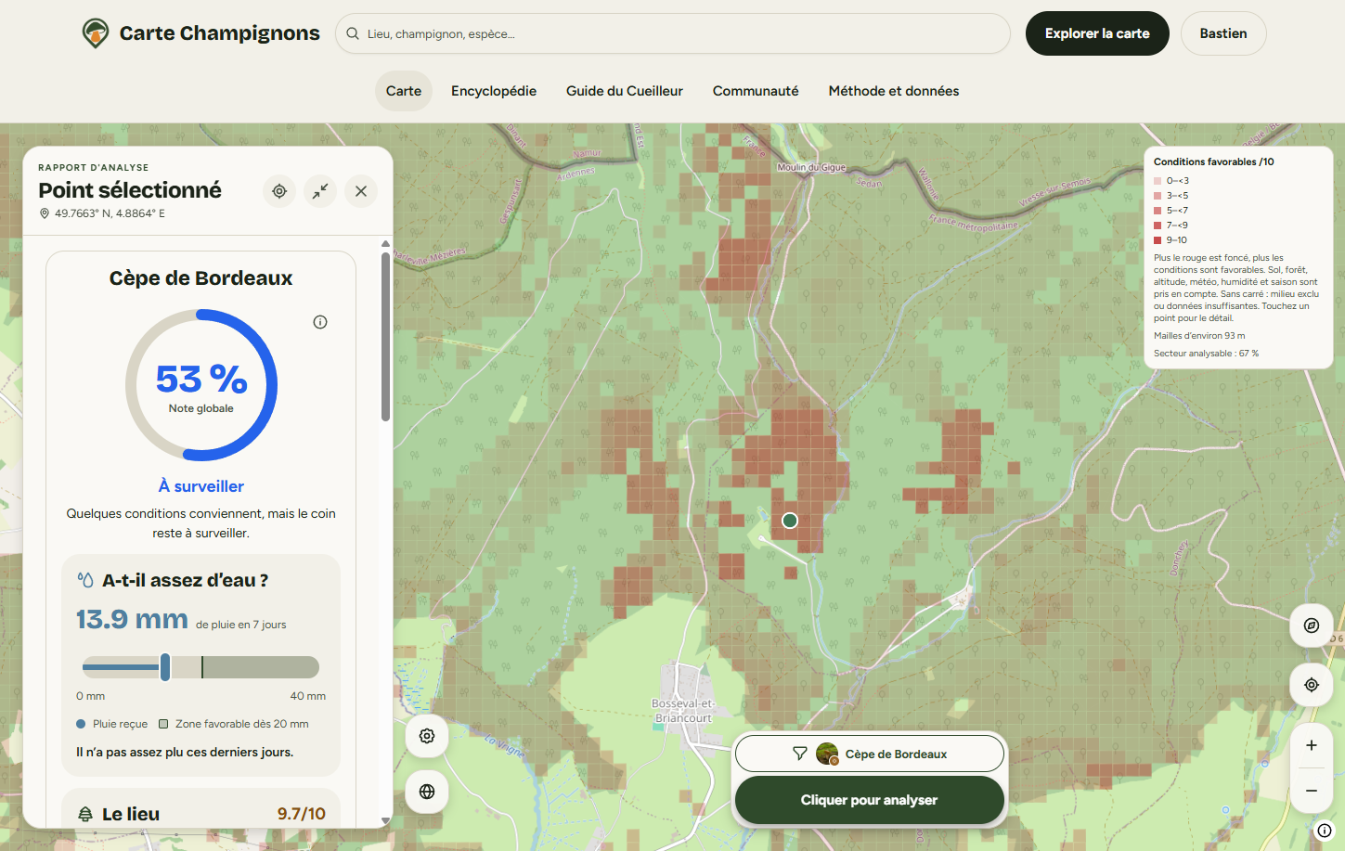Open the Bastien account button
This screenshot has width=1345, height=851.
click(1223, 33)
